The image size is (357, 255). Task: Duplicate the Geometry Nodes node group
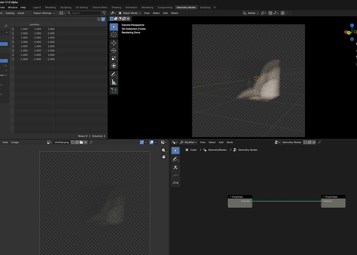tap(310, 142)
